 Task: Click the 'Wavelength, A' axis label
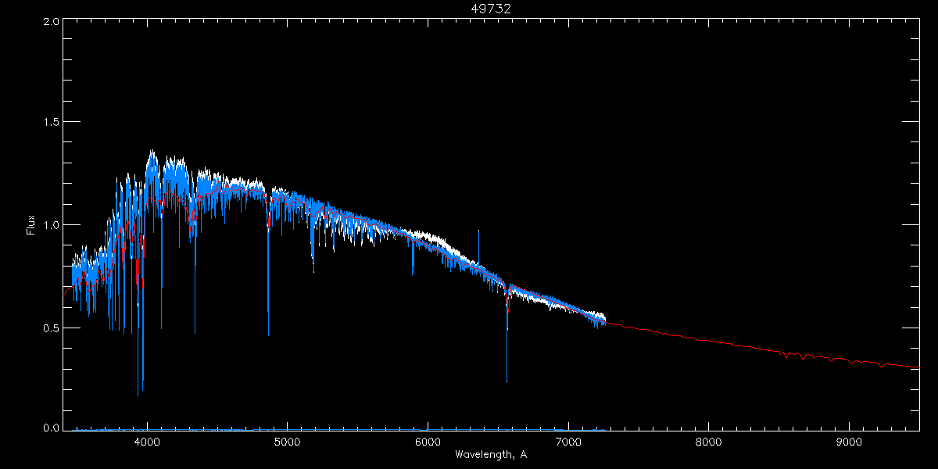click(491, 454)
